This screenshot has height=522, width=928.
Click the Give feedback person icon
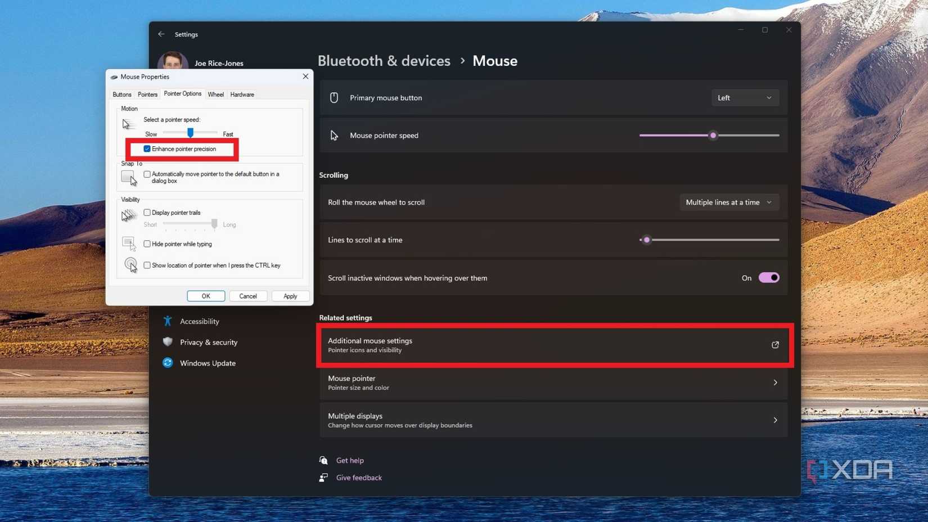[323, 478]
